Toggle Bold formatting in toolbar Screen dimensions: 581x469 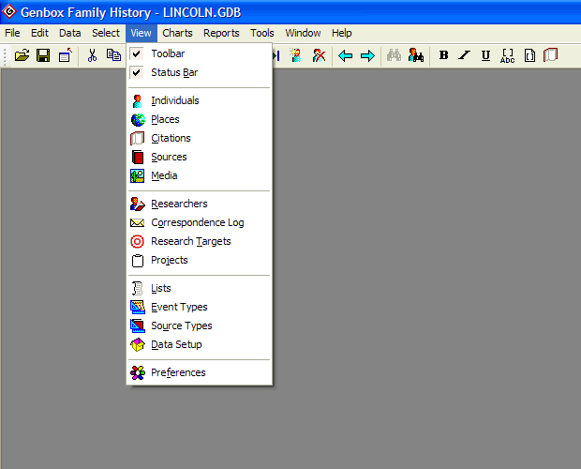coord(444,55)
